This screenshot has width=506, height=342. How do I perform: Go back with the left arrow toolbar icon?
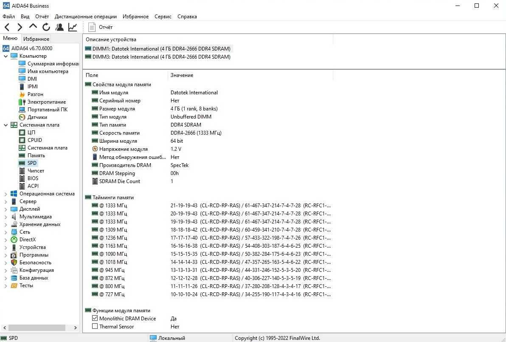click(7, 27)
